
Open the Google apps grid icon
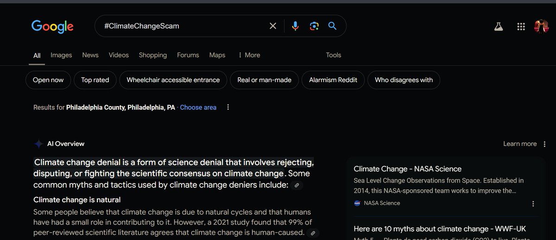tap(521, 26)
